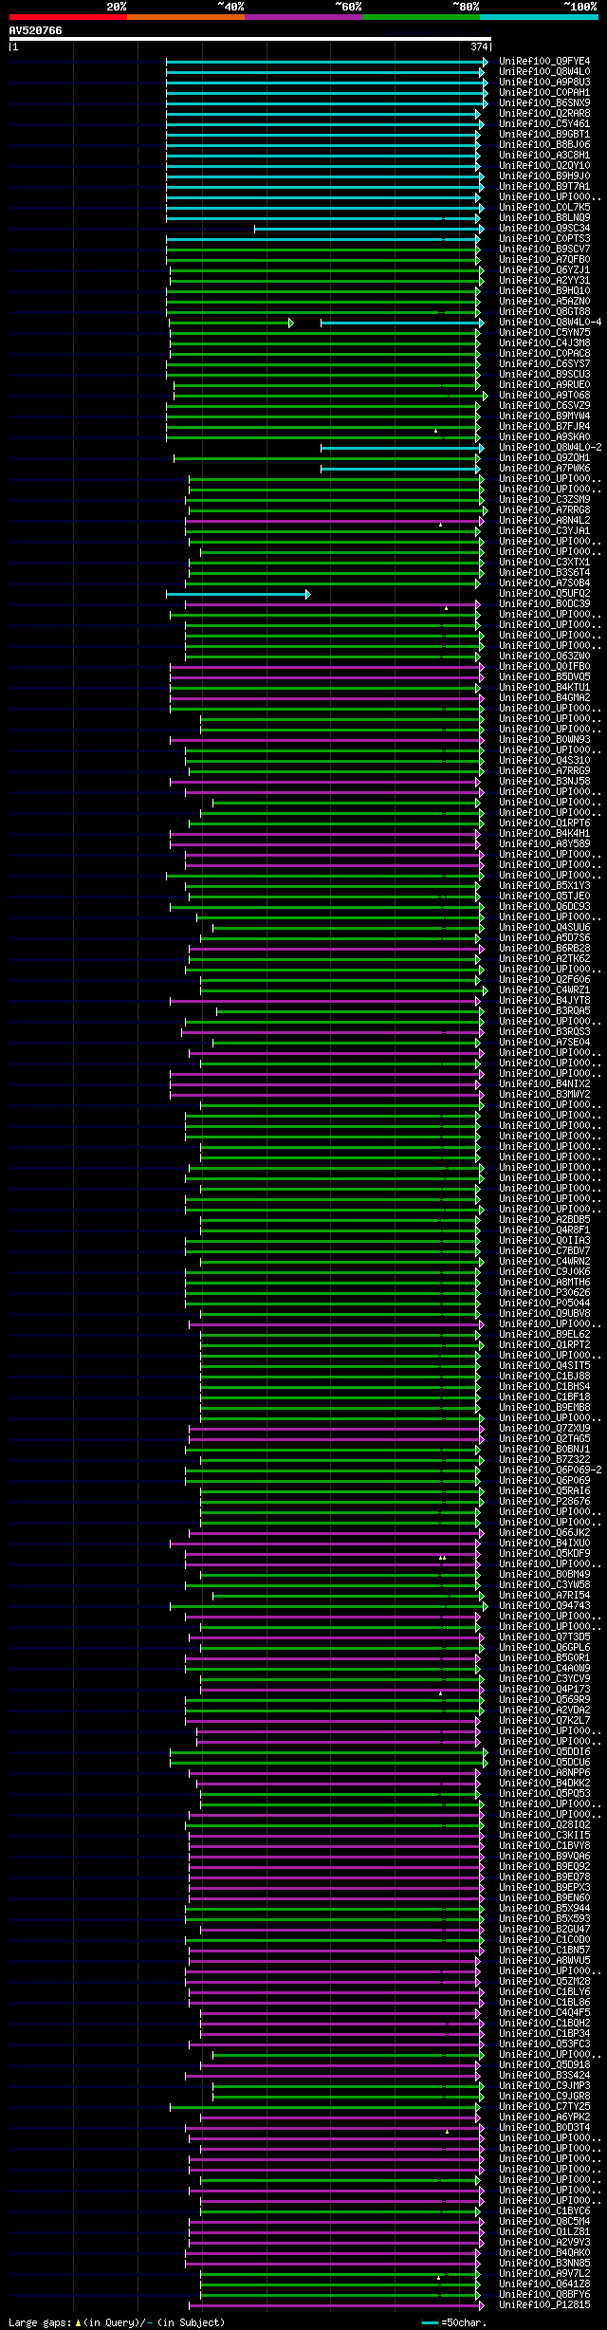Click the UniRef100_P28676 label
This screenshot has width=607, height=2330.
544,1502
